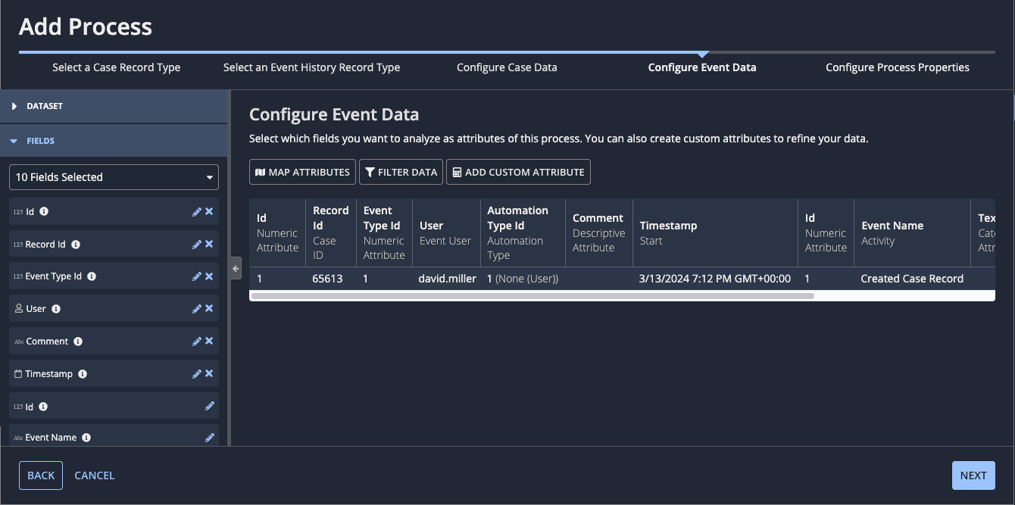
Task: Click the horizontal scrollbar under the data table
Action: (x=532, y=296)
